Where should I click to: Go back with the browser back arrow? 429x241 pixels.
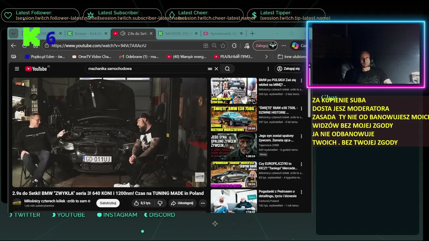click(13, 46)
